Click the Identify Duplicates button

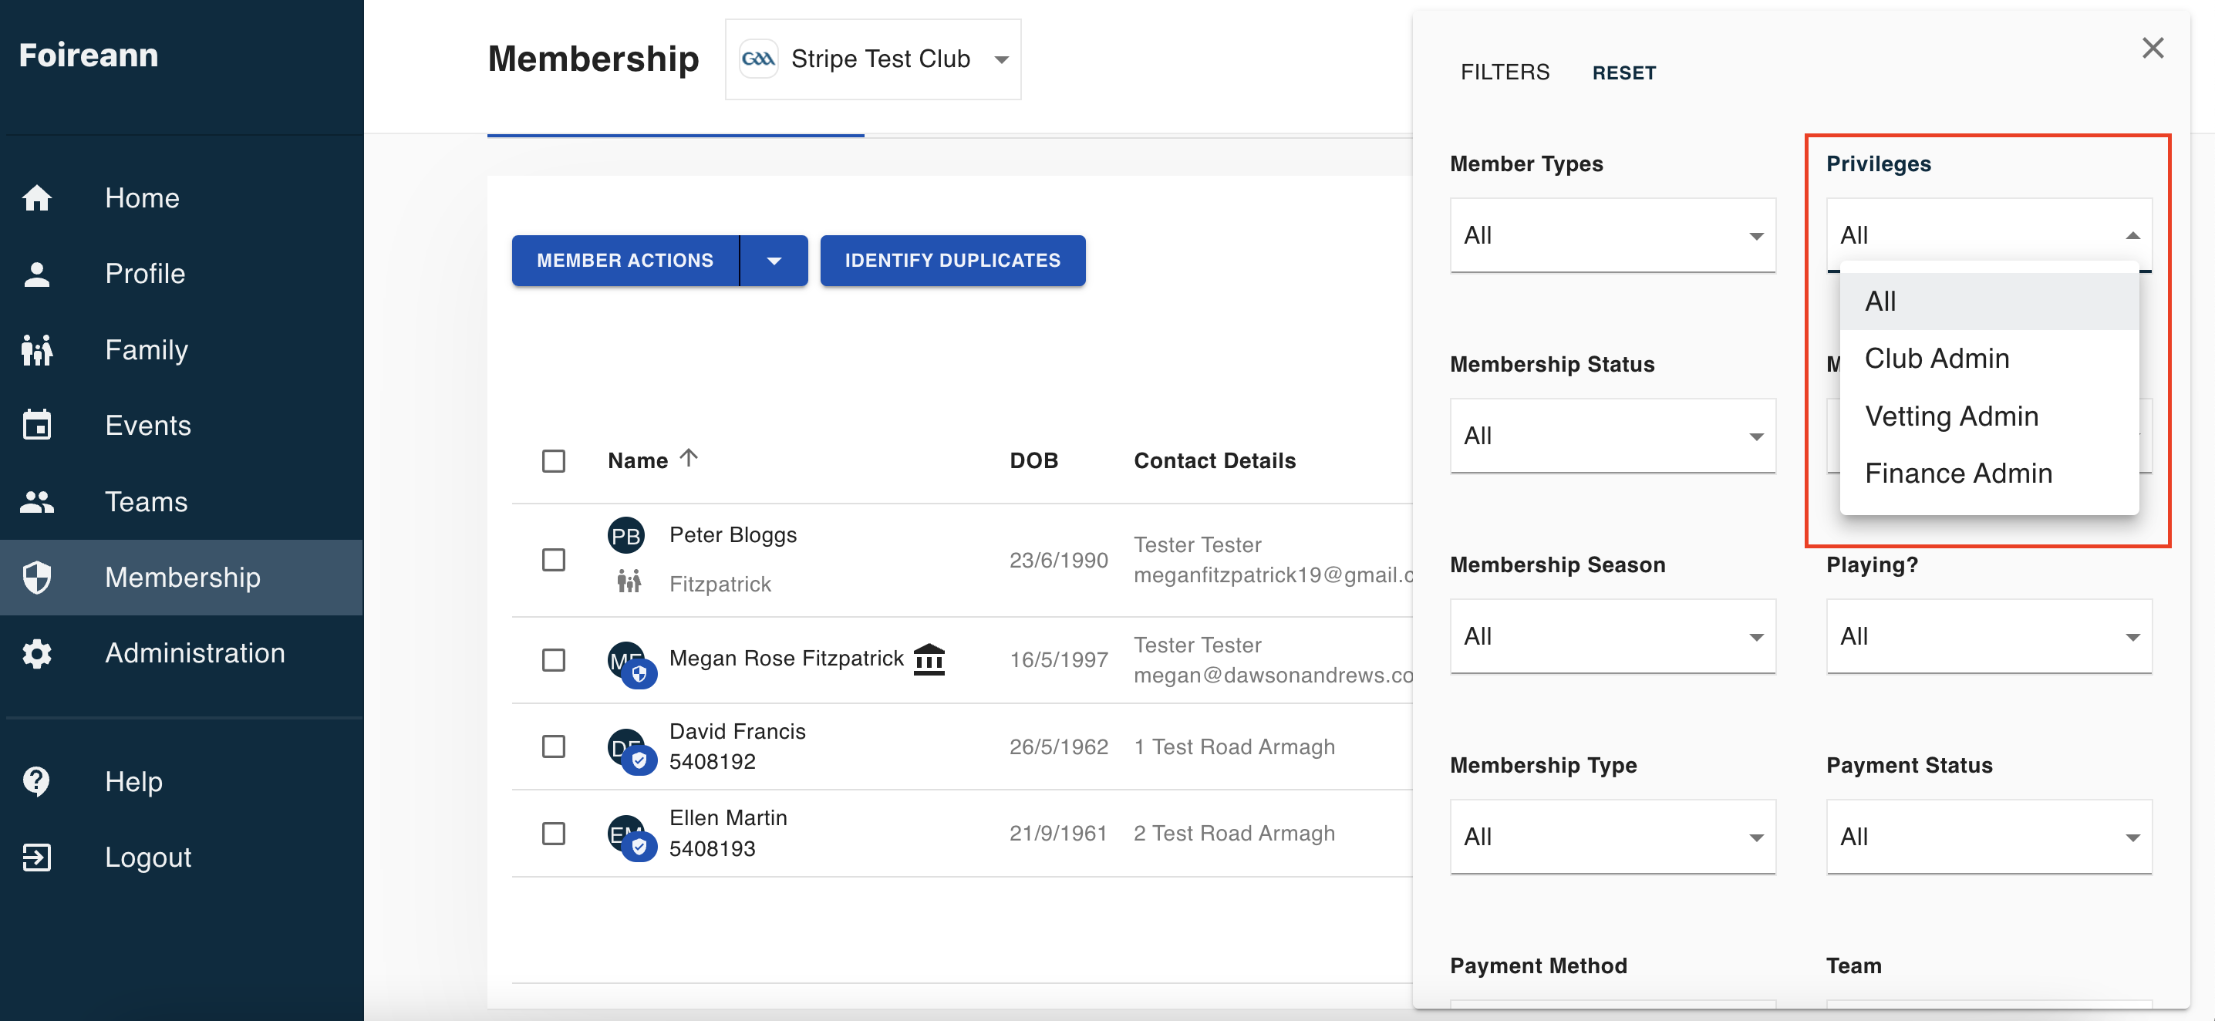952,261
